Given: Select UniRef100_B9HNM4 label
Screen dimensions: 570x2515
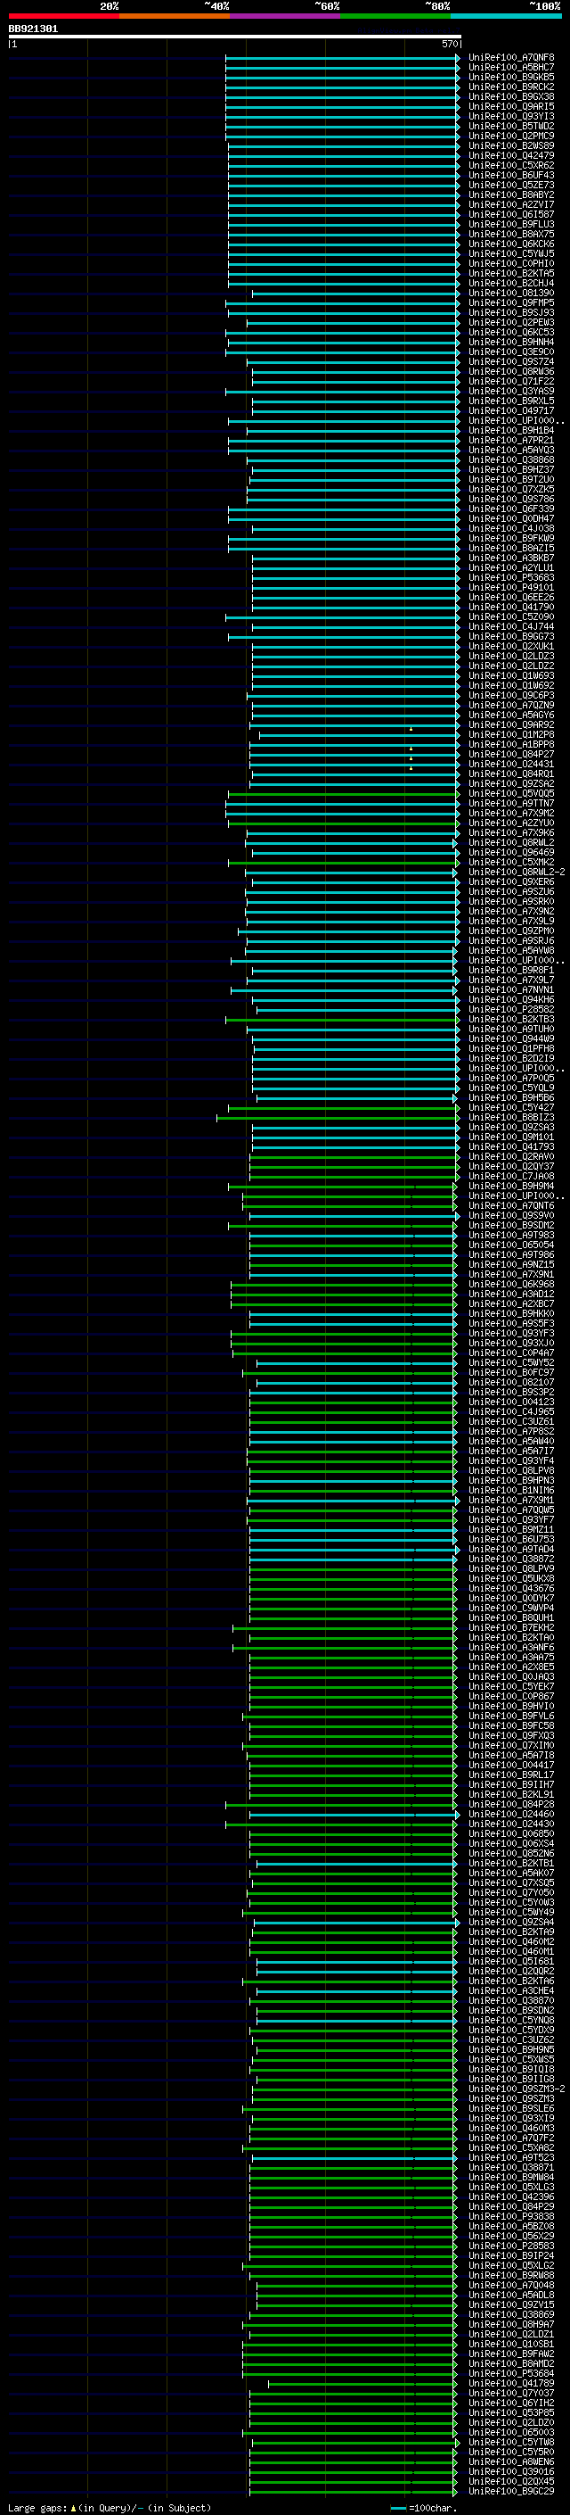Looking at the screenshot, I should click(511, 342).
